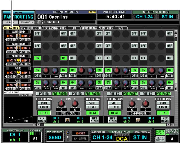Open the INDIVIDUAL pan mode dropdown for CH 1/CH 2
This screenshot has height=143, width=180.
68,113
